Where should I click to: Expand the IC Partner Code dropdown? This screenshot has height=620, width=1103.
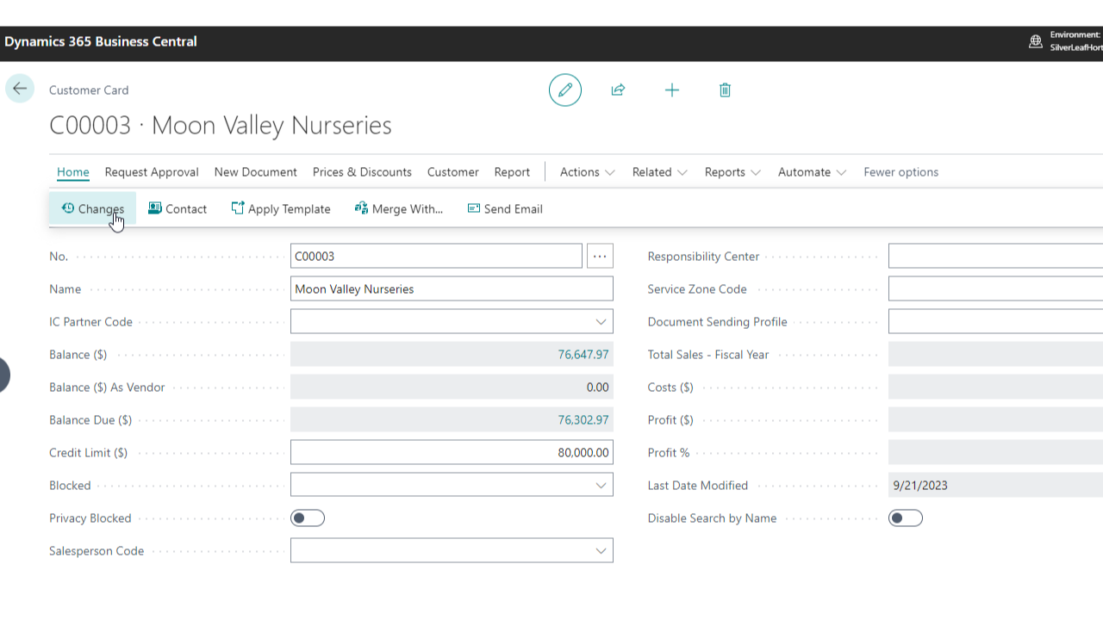click(601, 321)
